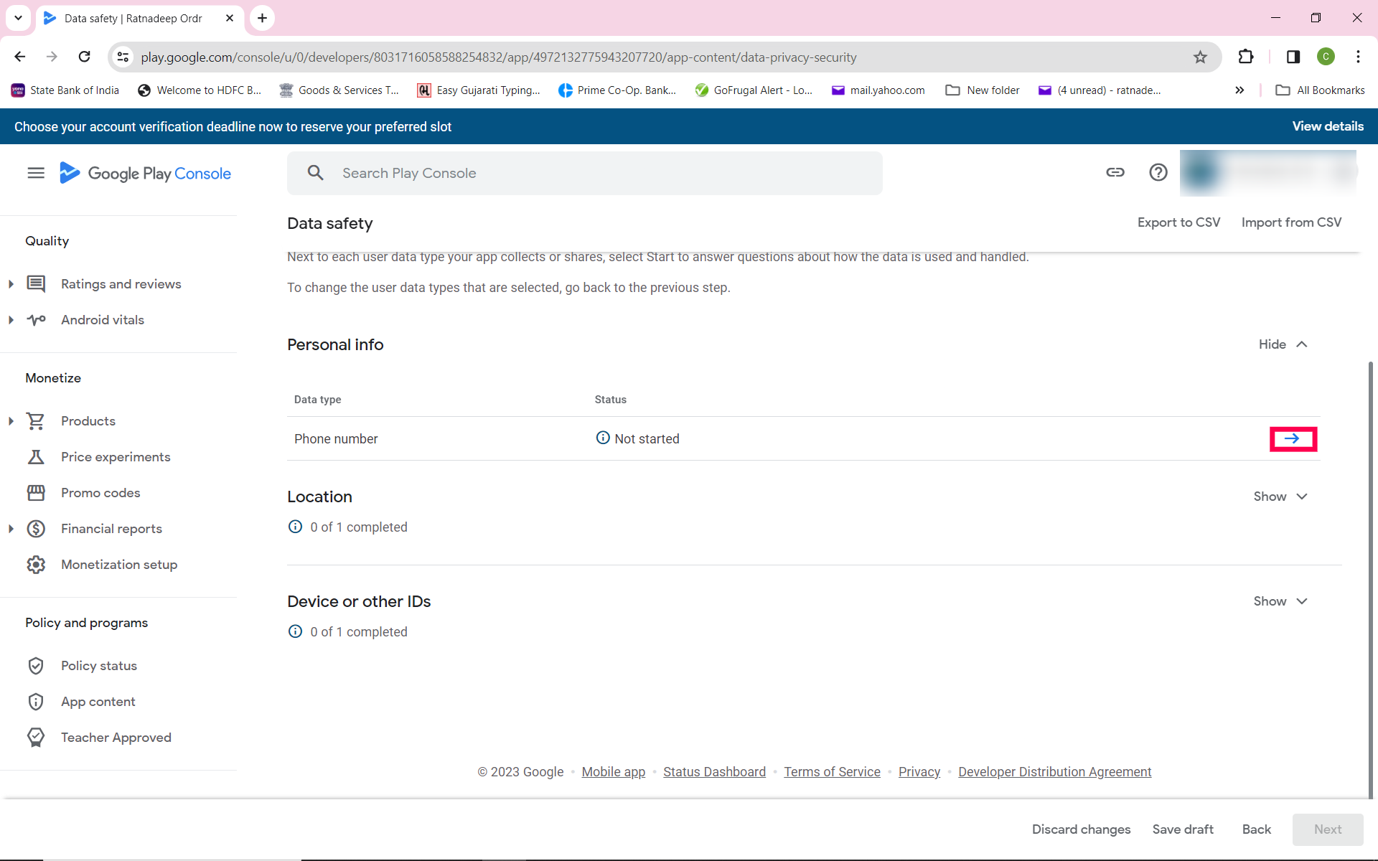The height and width of the screenshot is (861, 1378).
Task: Expand Device or other IDs section
Action: [x=1280, y=601]
